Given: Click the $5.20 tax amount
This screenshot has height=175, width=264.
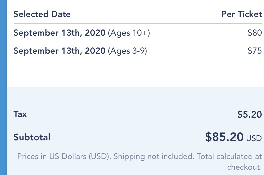Looking at the screenshot, I should 249,115.
